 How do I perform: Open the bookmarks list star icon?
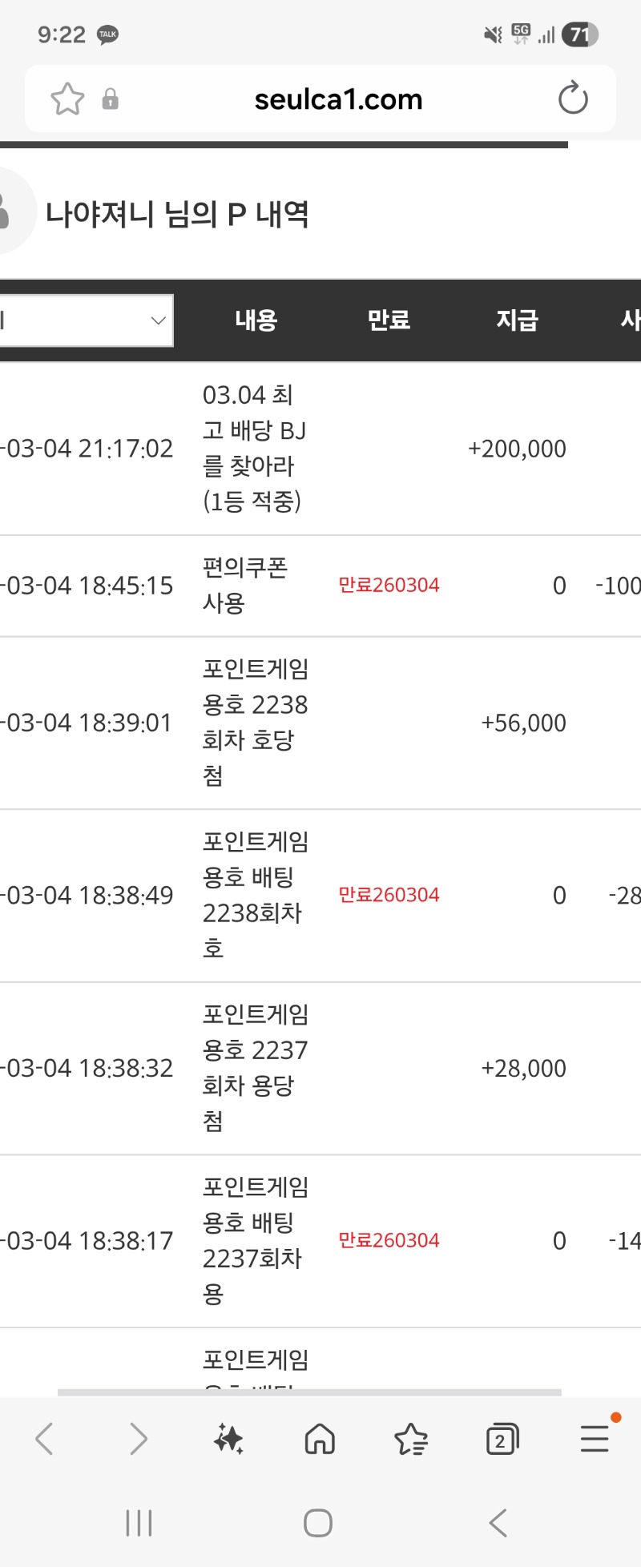click(x=411, y=1439)
